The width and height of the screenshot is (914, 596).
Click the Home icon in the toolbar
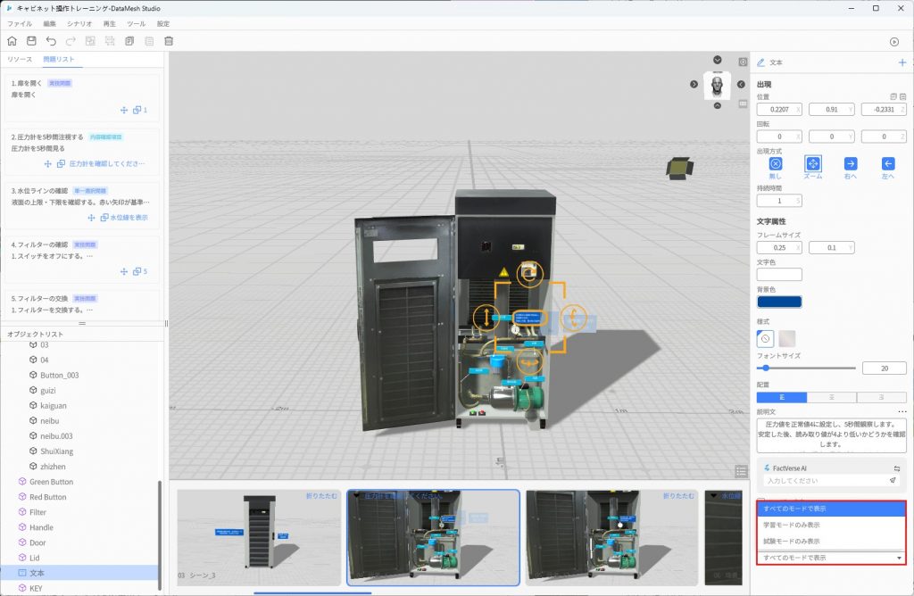coord(12,41)
